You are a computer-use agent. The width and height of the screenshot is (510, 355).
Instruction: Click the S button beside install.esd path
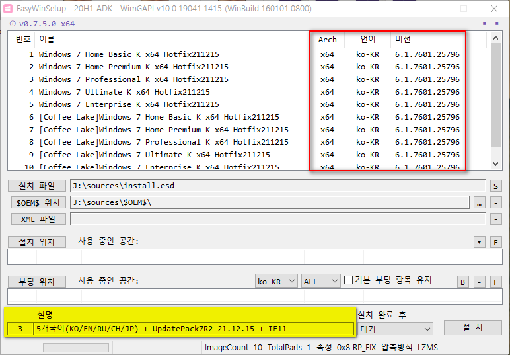click(495, 186)
